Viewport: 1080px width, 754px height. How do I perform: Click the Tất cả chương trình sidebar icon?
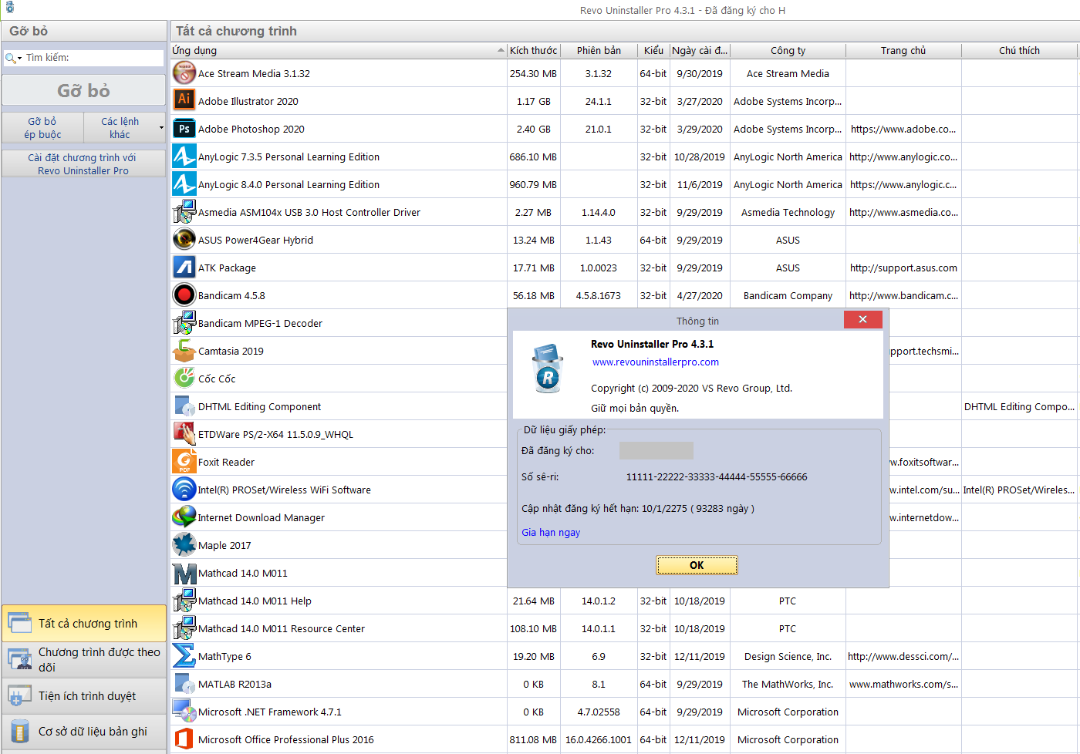19,623
